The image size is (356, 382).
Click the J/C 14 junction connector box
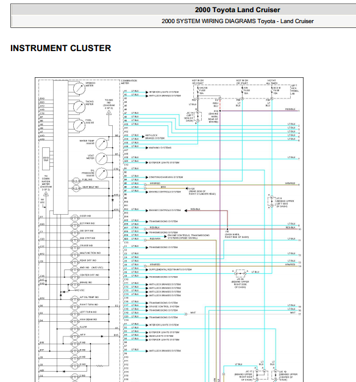198,117
